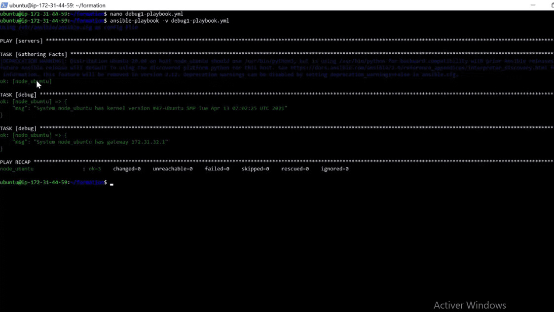Click the node_ubuntu hostname in the recap
The image size is (554, 312).
coord(16,168)
